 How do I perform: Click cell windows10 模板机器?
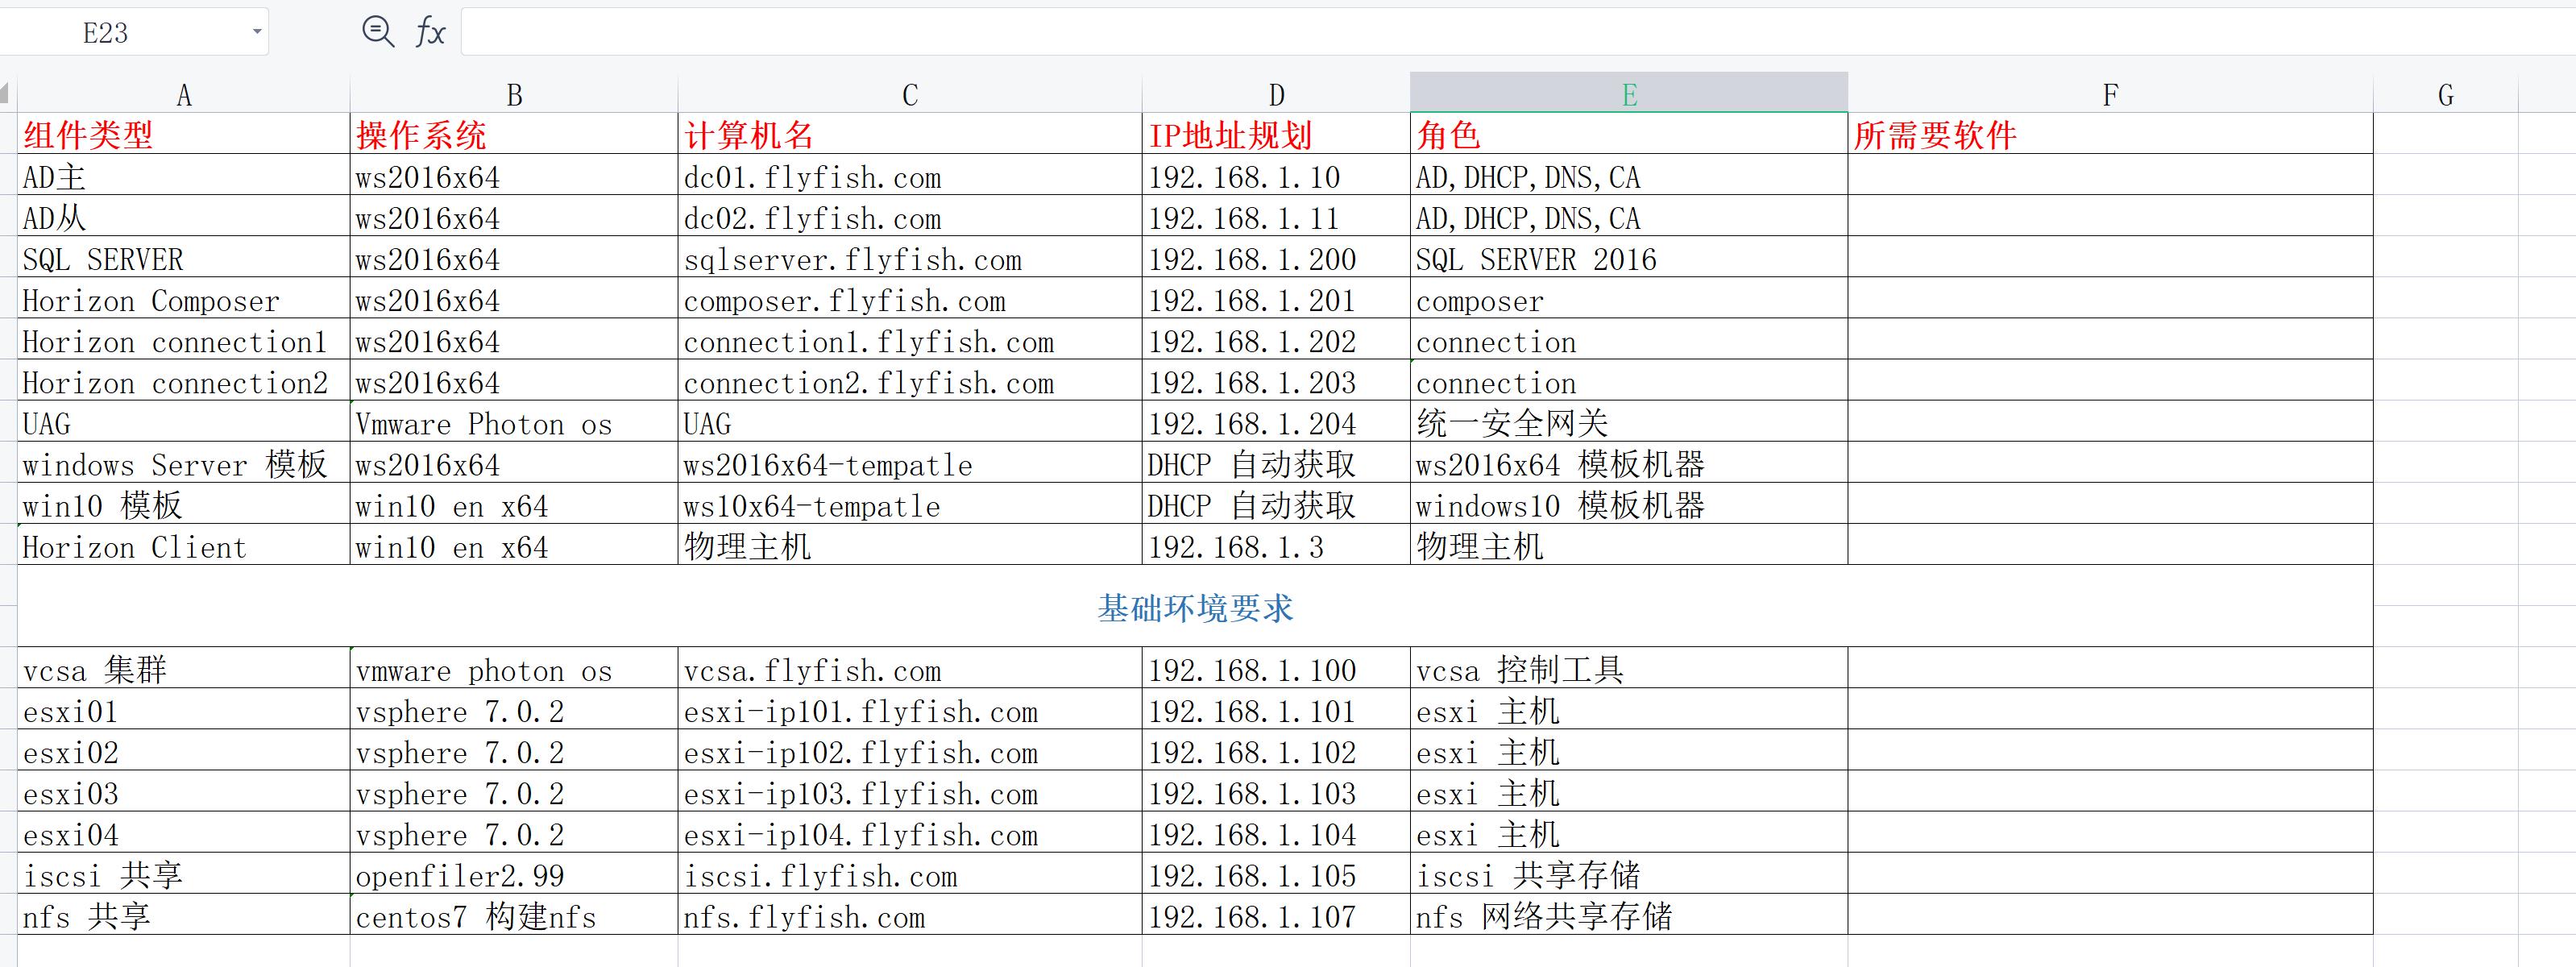1629,503
